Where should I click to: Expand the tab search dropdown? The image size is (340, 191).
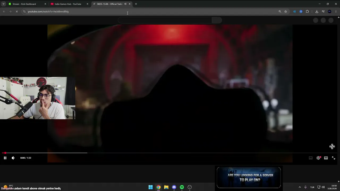(3, 4)
